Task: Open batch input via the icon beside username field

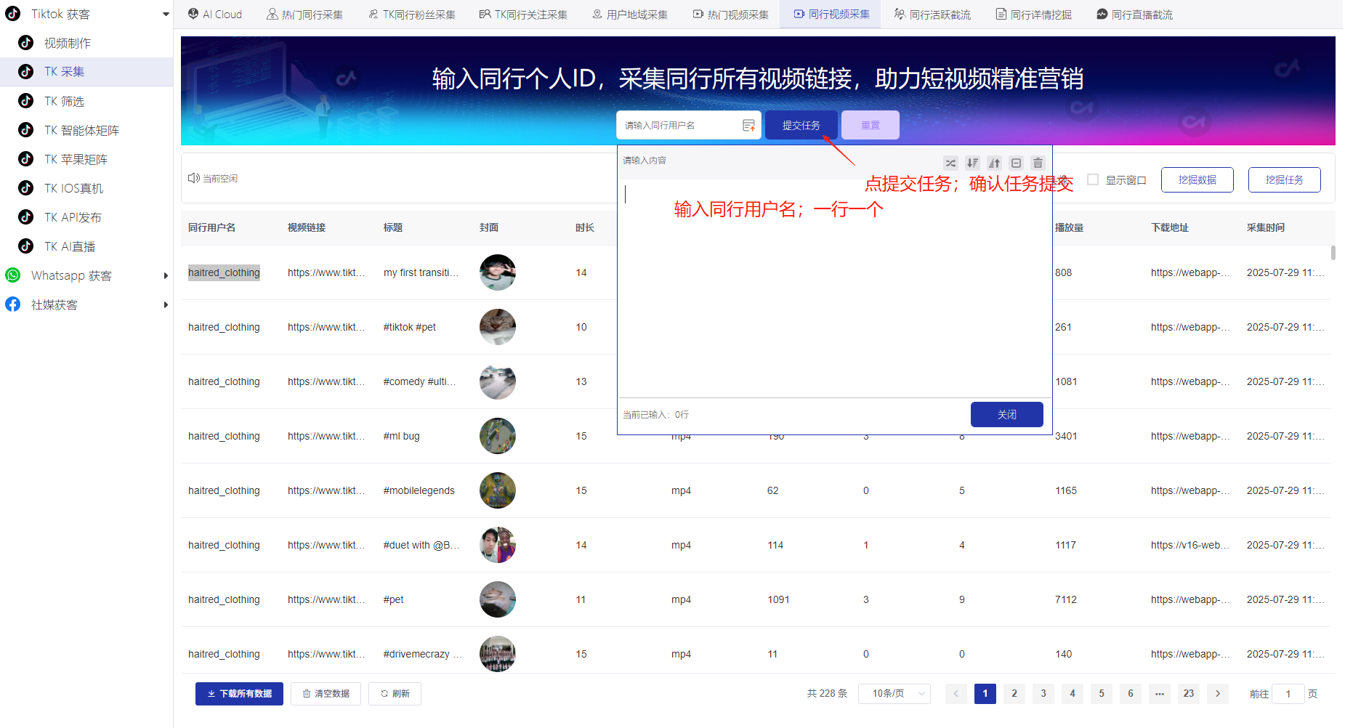Action: [749, 125]
